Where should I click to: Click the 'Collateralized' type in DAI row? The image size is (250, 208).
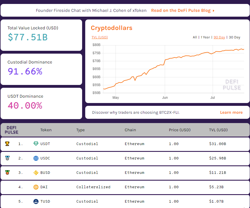93,187
